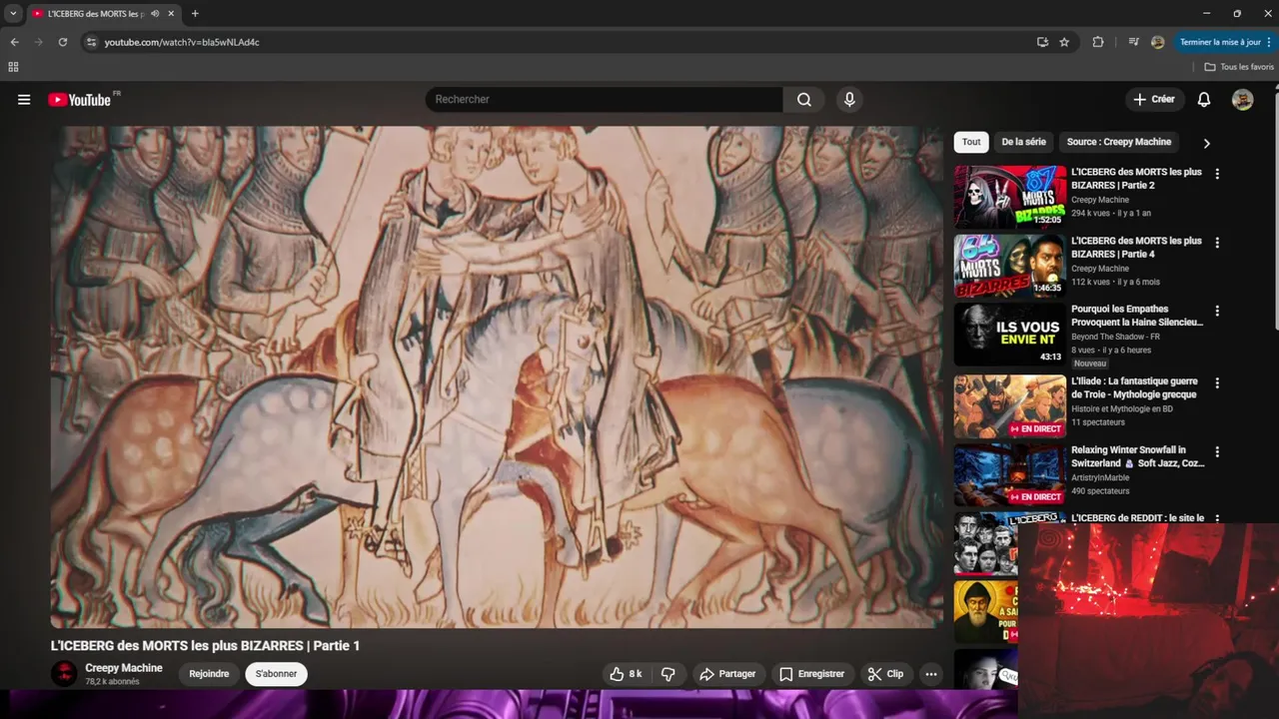Open options for Relaxing Winter Snowfall video
1279x719 pixels.
click(1217, 452)
